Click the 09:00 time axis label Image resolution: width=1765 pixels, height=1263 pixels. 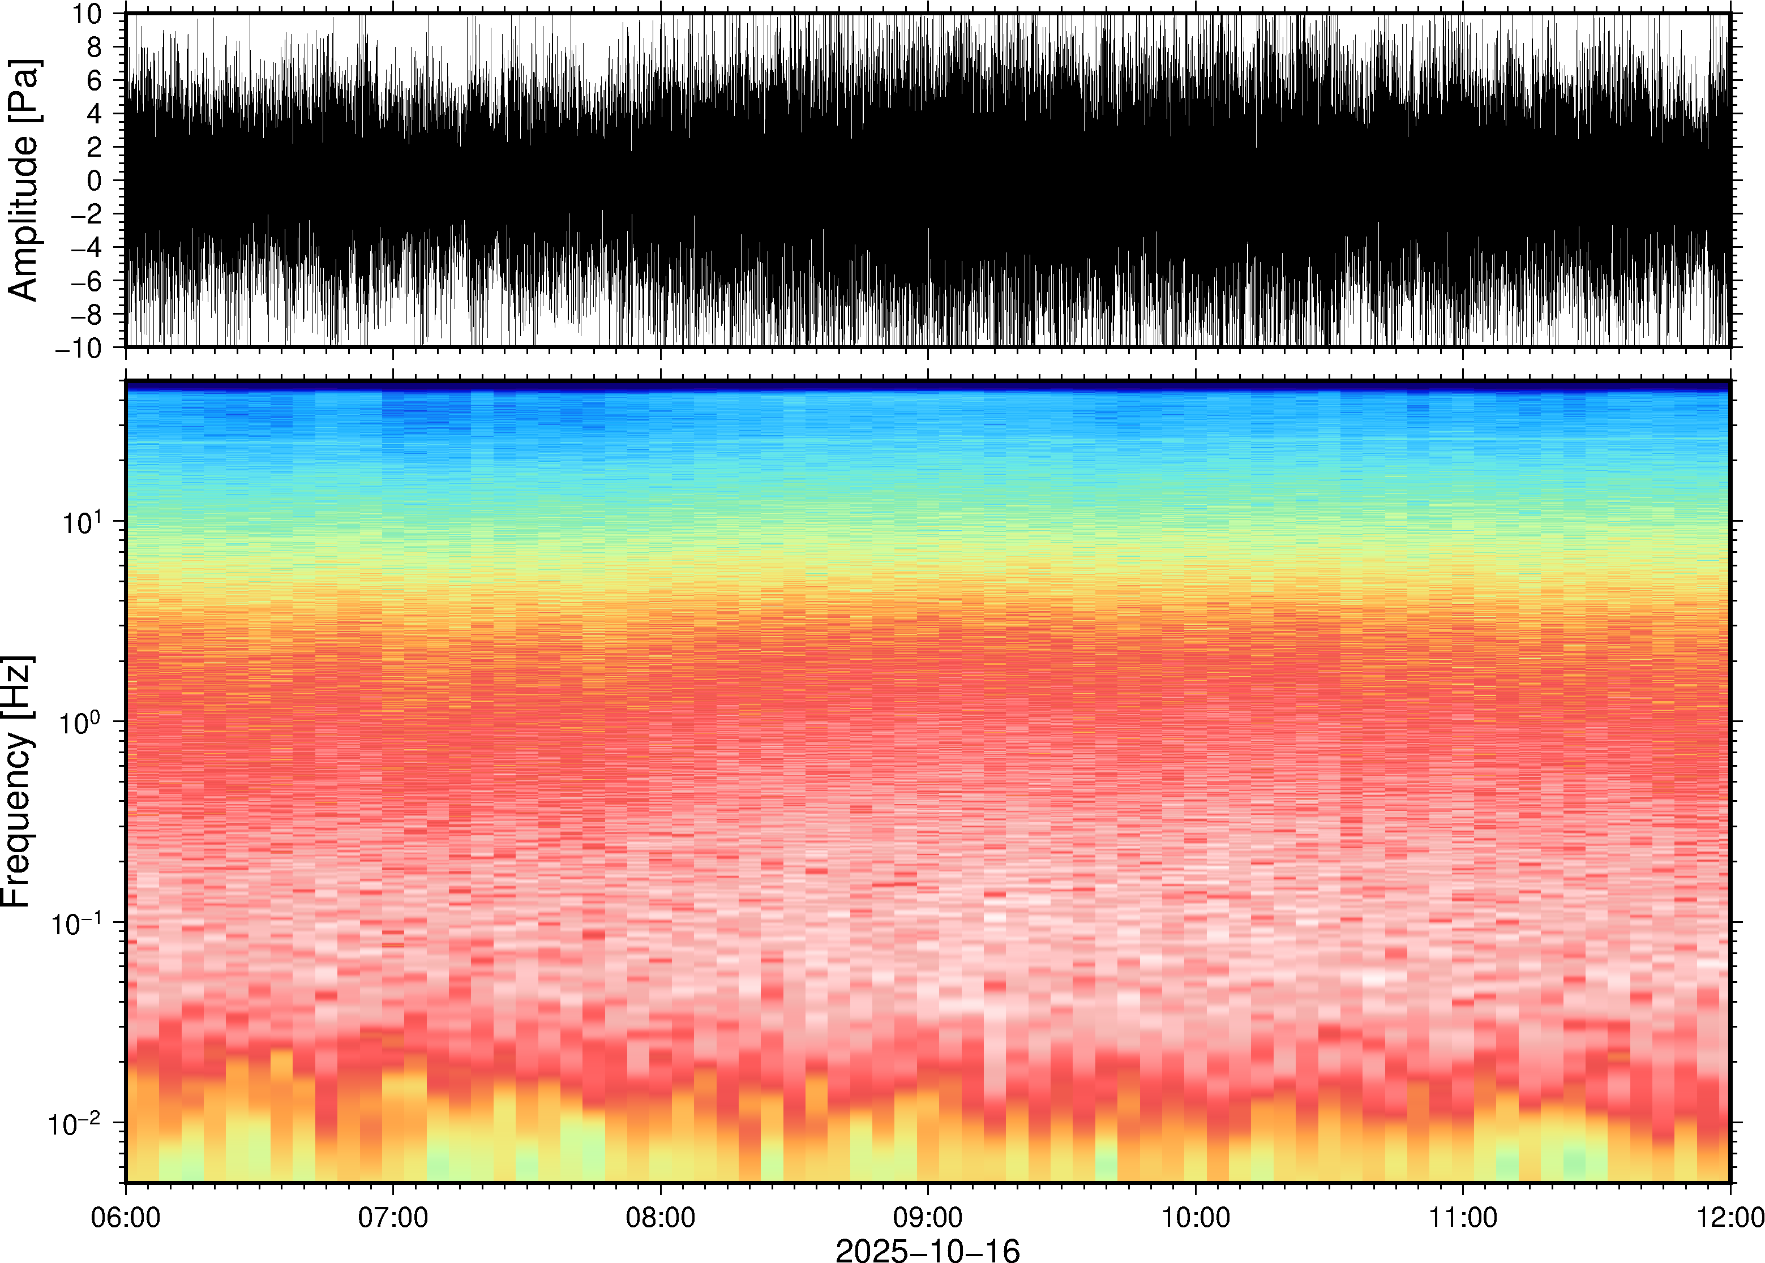[x=928, y=1217]
